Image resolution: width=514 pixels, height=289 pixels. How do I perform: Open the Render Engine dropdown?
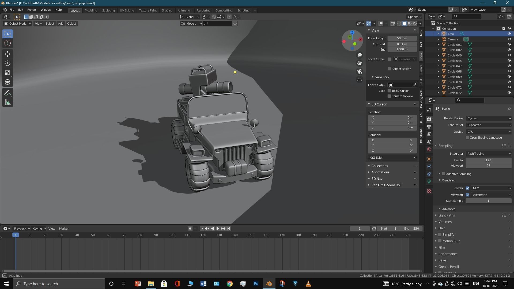(489, 118)
